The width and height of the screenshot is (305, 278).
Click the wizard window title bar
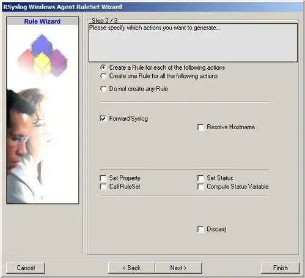(x=152, y=7)
